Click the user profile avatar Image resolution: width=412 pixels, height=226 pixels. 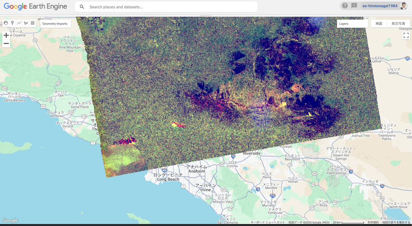tap(403, 6)
